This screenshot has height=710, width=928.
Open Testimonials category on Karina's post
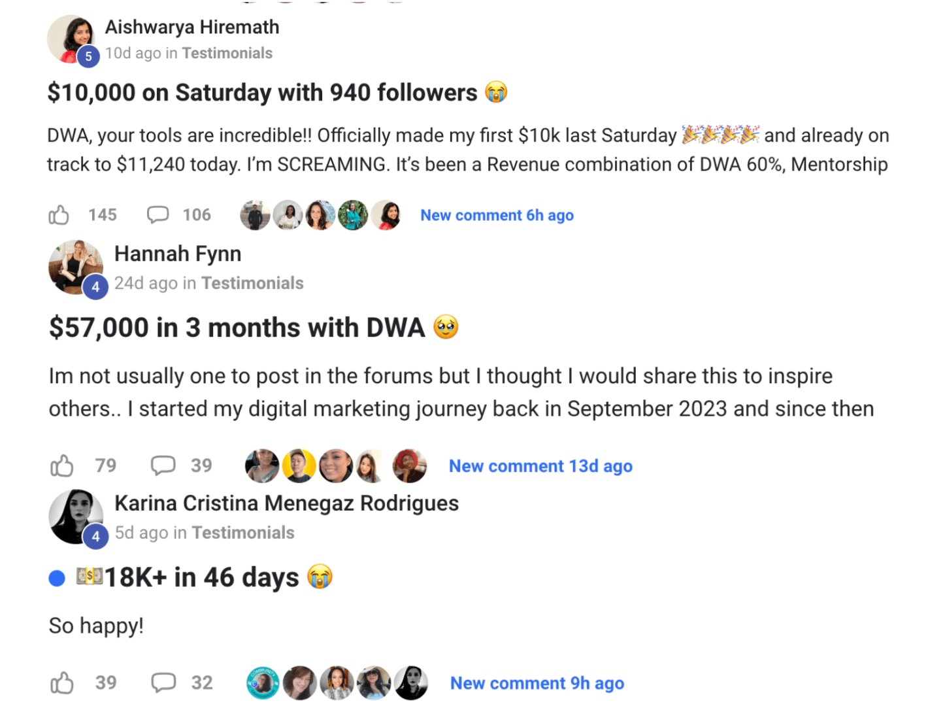[242, 533]
